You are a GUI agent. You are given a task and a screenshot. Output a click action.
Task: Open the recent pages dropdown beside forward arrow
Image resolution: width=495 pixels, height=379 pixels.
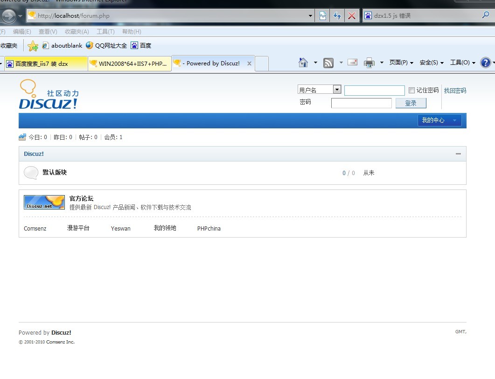pos(20,16)
